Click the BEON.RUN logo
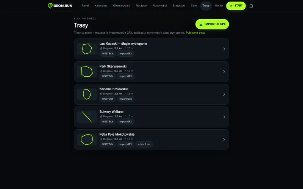The height and width of the screenshot is (189, 303). click(x=60, y=6)
